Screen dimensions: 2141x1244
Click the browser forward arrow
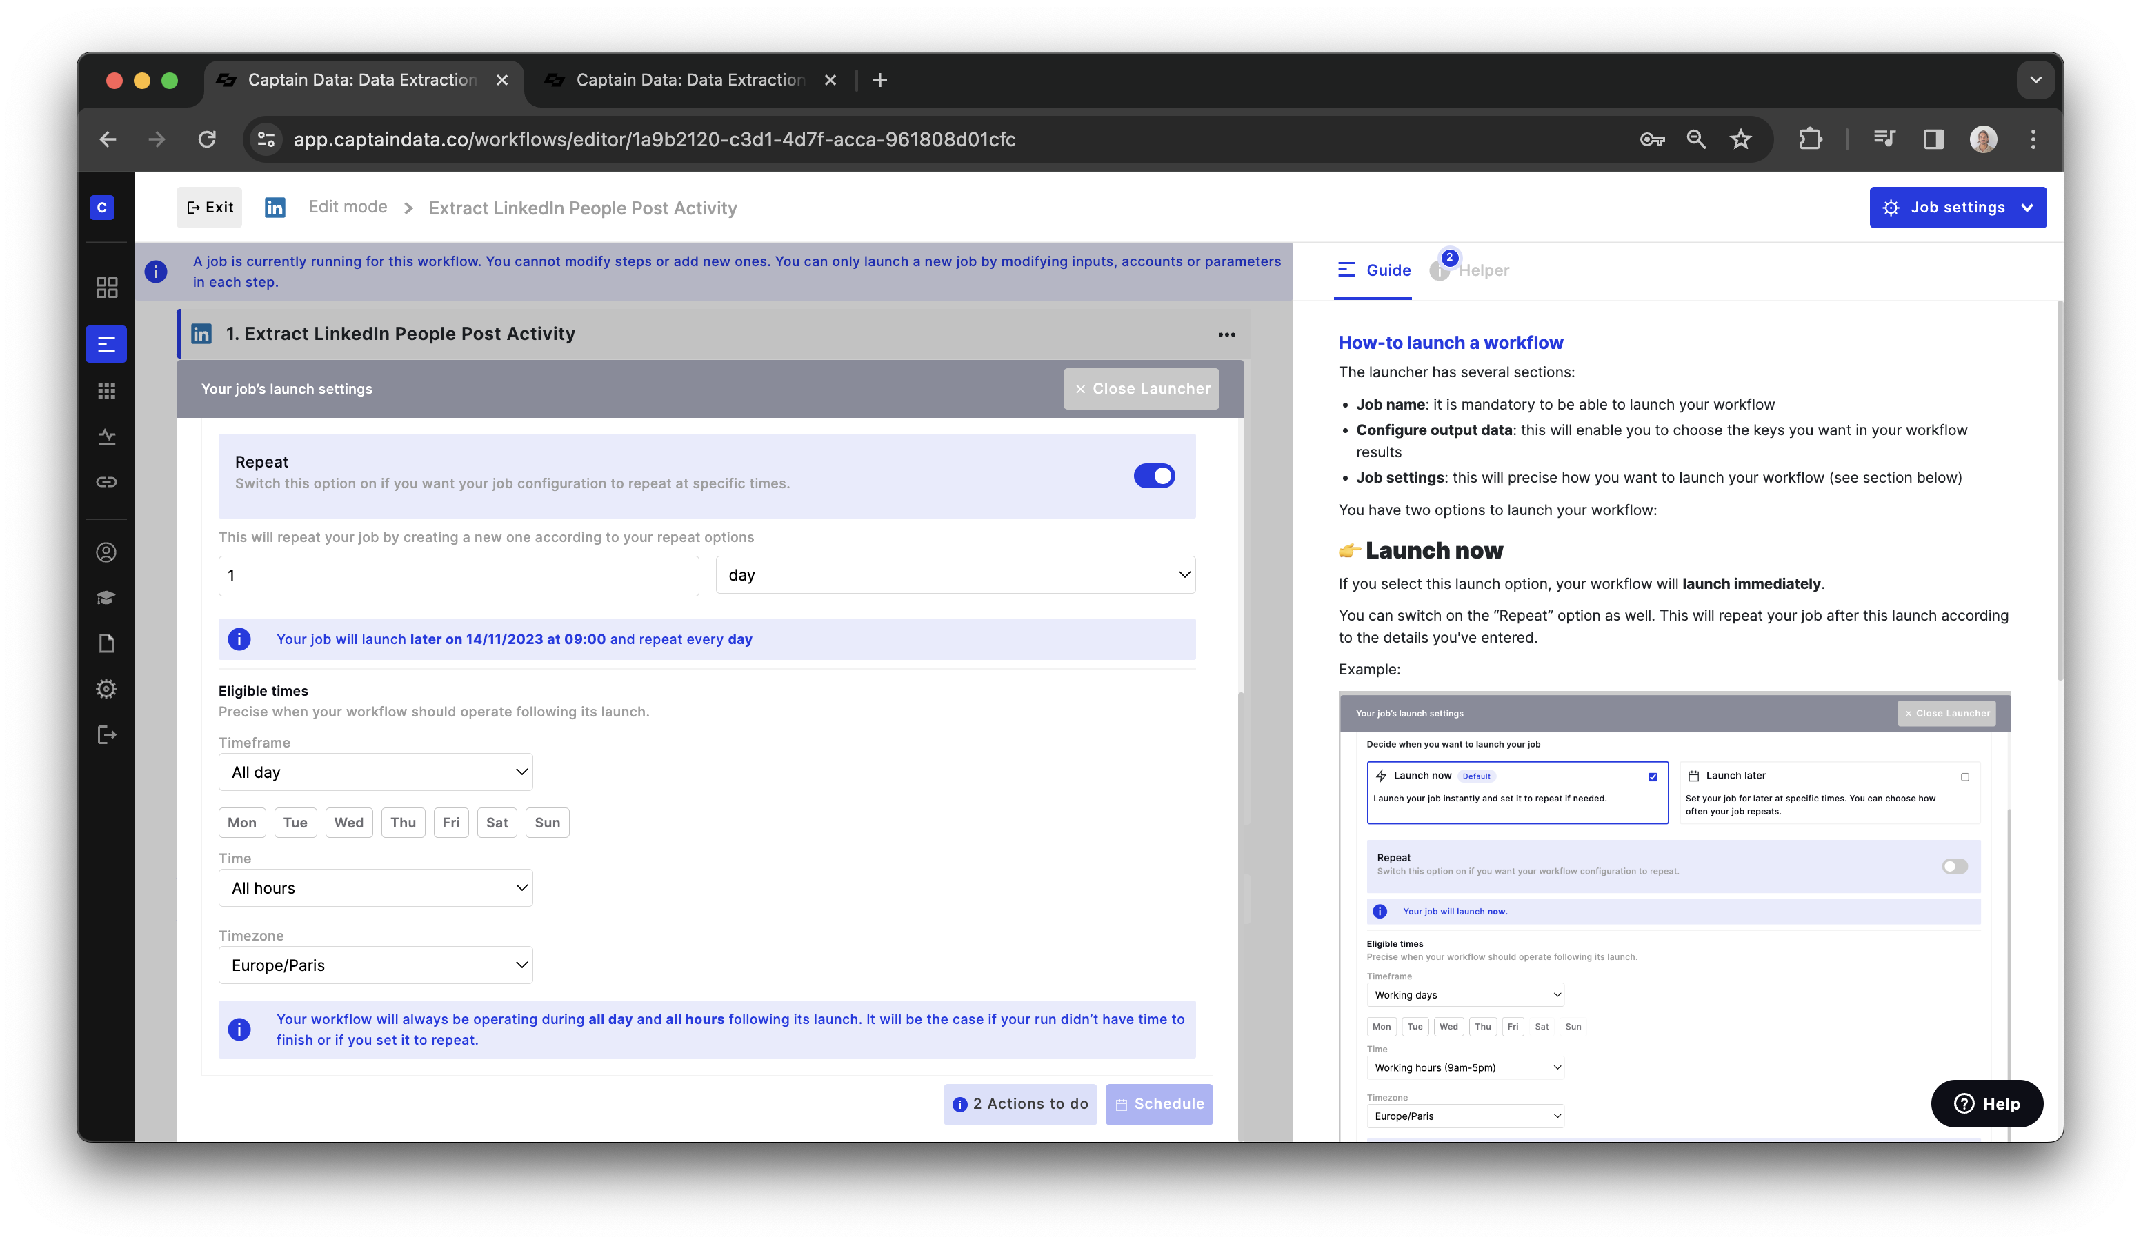157,139
